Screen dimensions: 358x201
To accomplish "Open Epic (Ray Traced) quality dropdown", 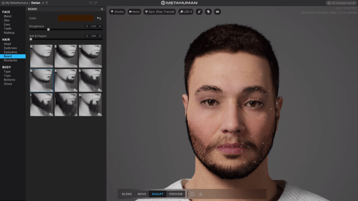I will (160, 12).
